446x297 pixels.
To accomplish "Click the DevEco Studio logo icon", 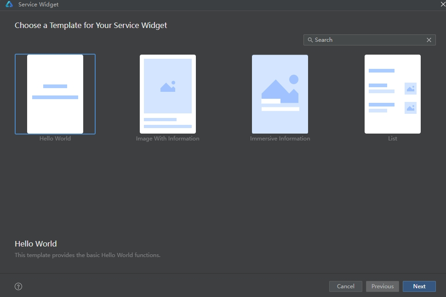I will (x=9, y=4).
